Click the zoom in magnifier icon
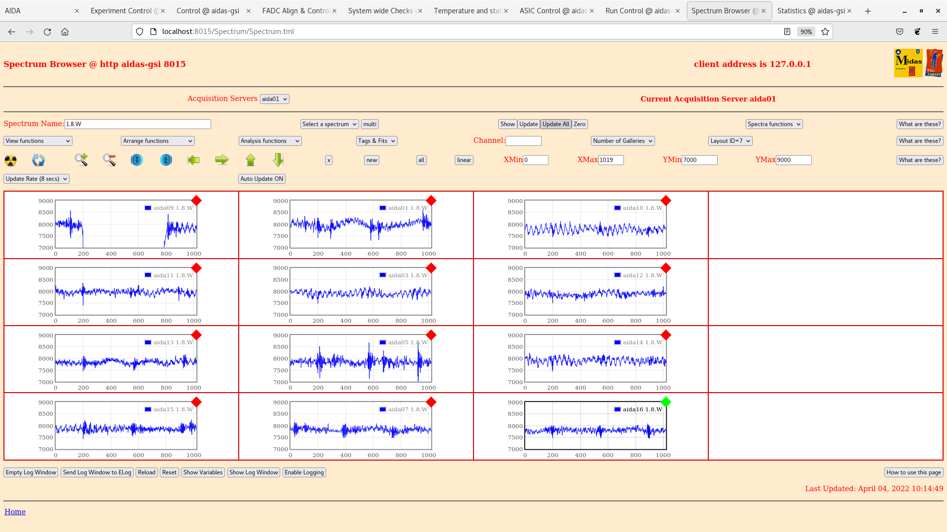This screenshot has width=947, height=532. click(x=81, y=160)
